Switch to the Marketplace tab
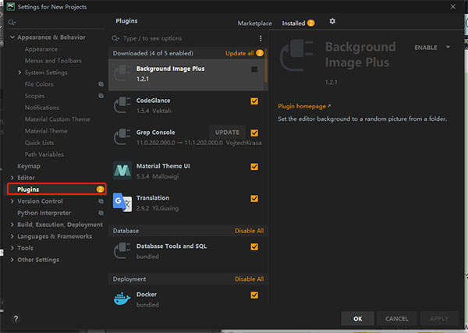Screen dimensions: 468x333 click(255, 23)
